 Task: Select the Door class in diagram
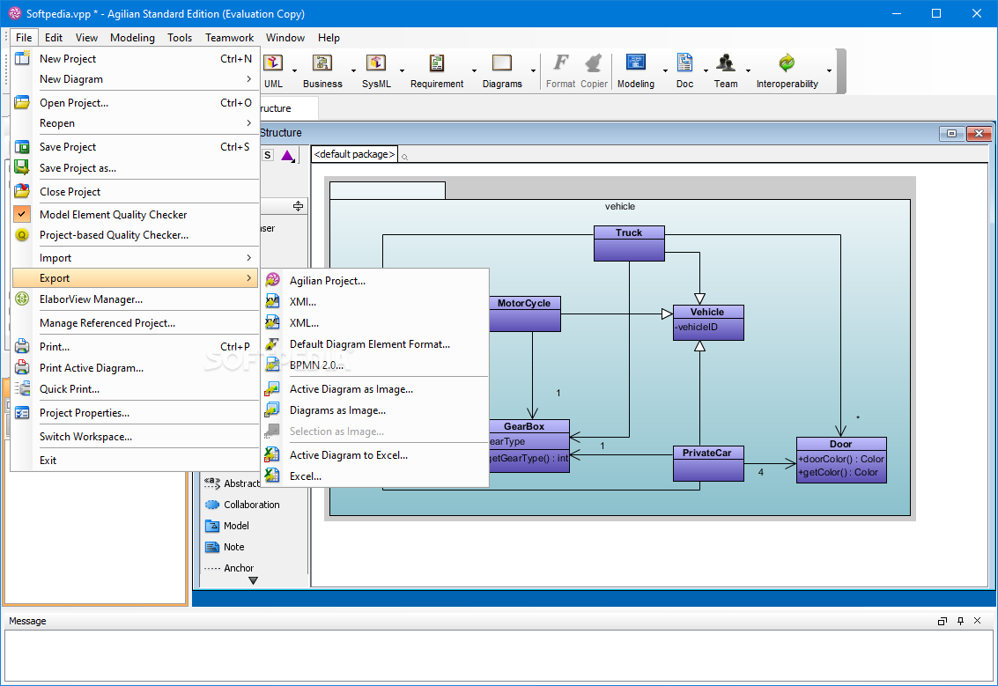tap(841, 460)
